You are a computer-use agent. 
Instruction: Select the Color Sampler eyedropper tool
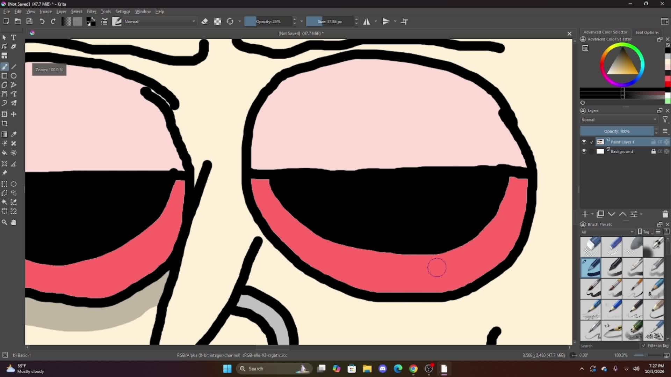(x=14, y=134)
